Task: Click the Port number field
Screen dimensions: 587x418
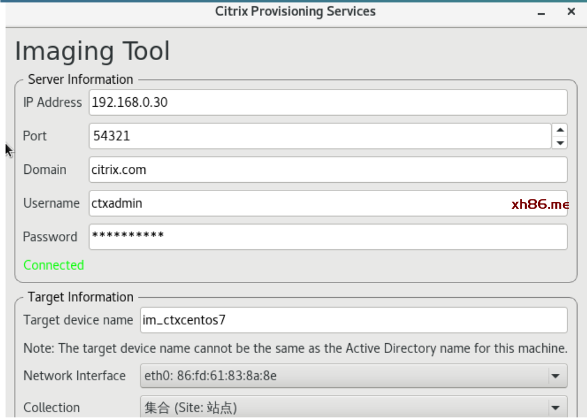Action: [x=319, y=136]
